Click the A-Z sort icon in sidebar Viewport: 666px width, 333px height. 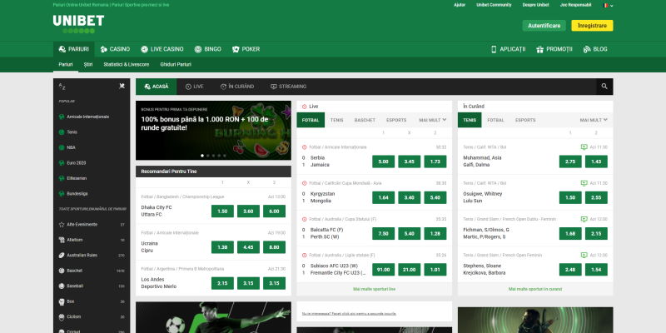tap(62, 87)
